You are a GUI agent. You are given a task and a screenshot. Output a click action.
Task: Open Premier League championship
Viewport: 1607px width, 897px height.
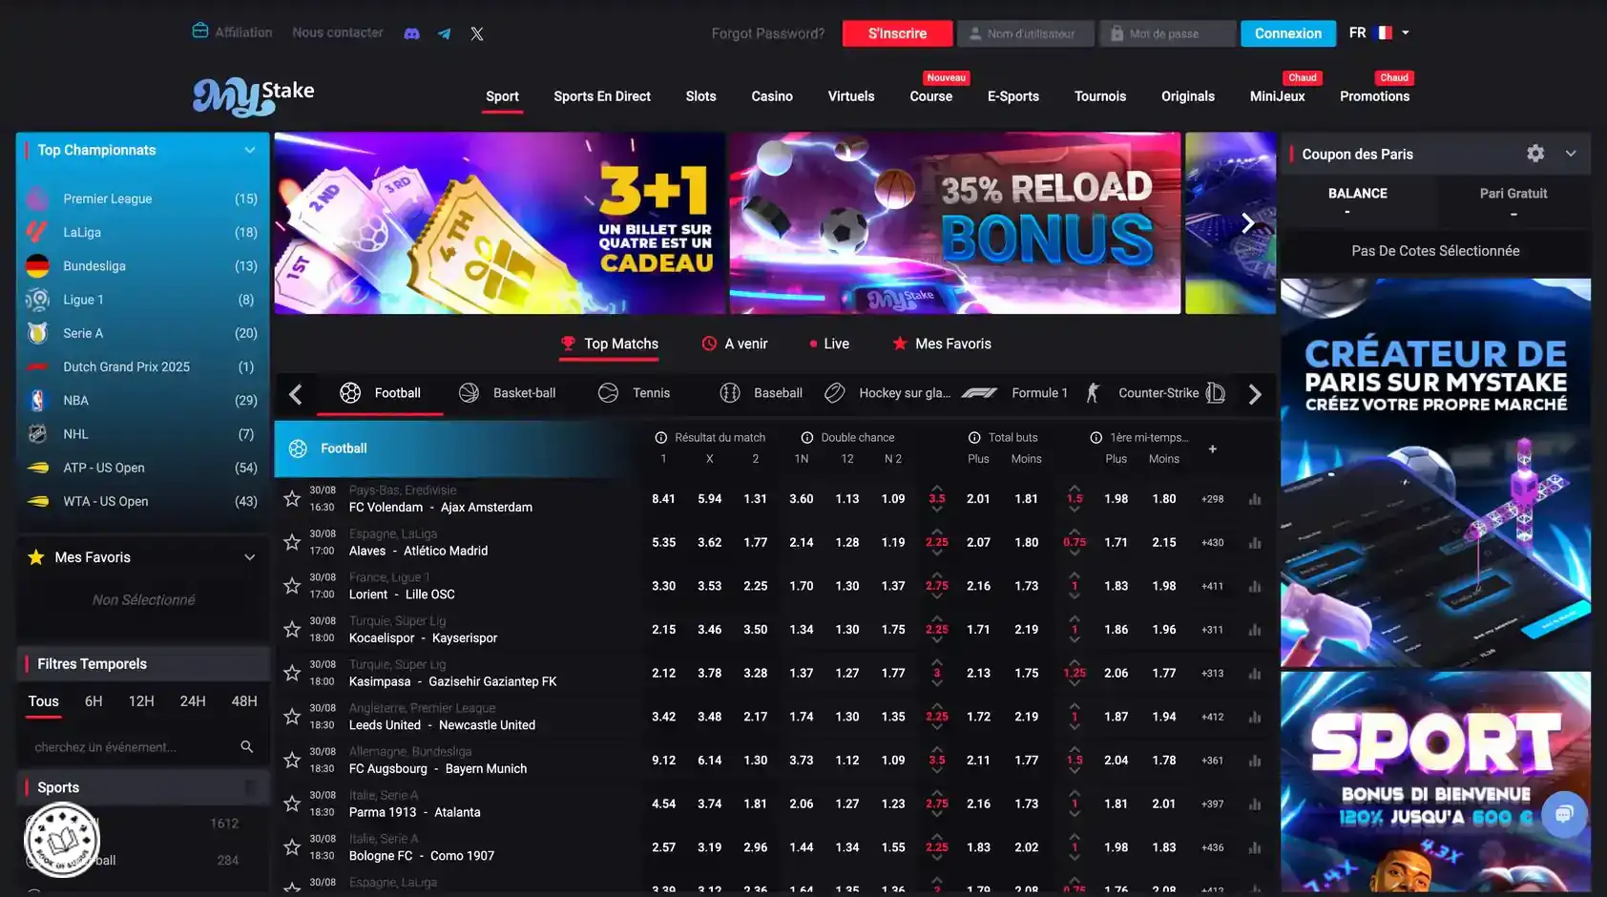(x=142, y=198)
